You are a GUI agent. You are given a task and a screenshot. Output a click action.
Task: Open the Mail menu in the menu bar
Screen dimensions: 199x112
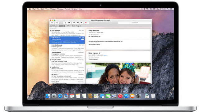(34, 9)
